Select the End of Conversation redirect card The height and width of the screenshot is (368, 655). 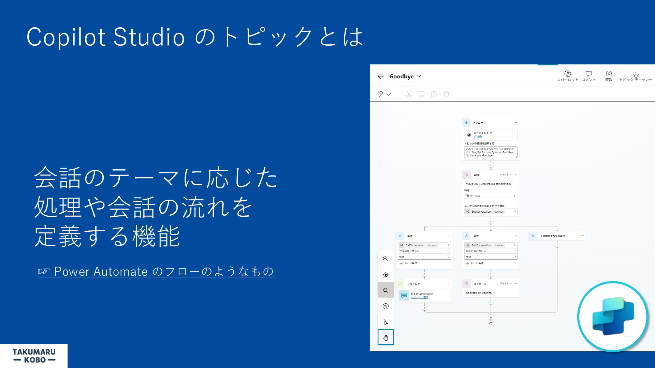pos(424,295)
